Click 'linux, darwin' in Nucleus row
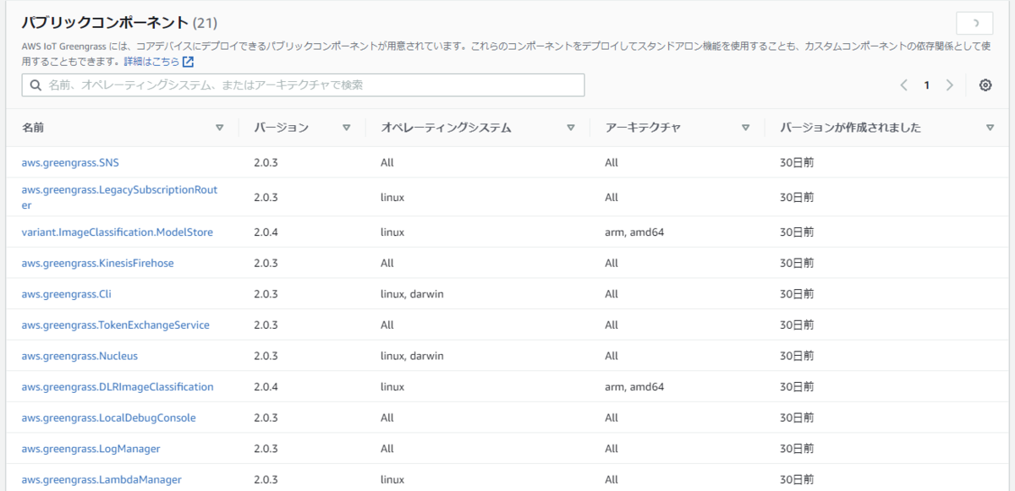Viewport: 1015px width, 491px height. click(412, 356)
